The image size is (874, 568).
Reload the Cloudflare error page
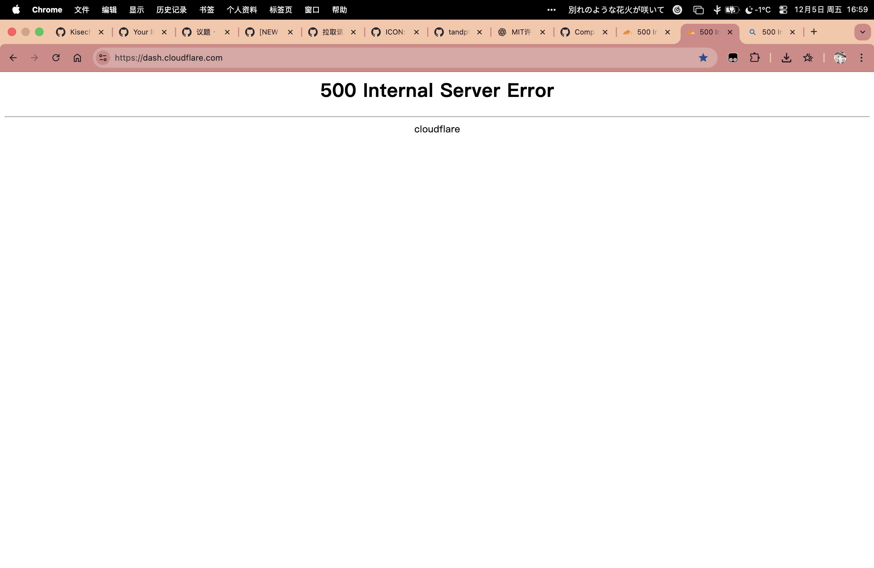pyautogui.click(x=56, y=58)
